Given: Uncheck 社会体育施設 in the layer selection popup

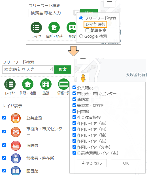Looking at the screenshot, I should click(74, 117).
